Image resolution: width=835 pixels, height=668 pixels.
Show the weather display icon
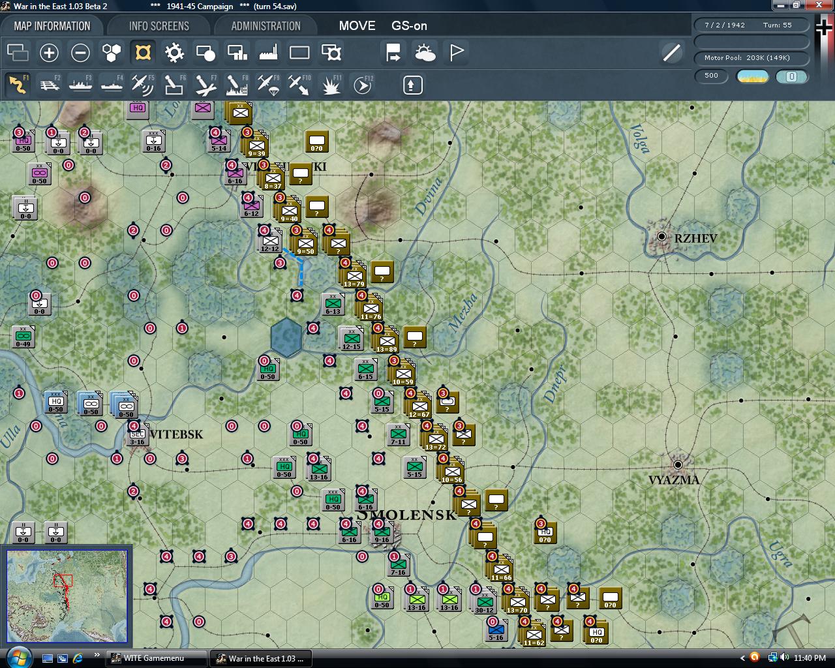pyautogui.click(x=425, y=53)
